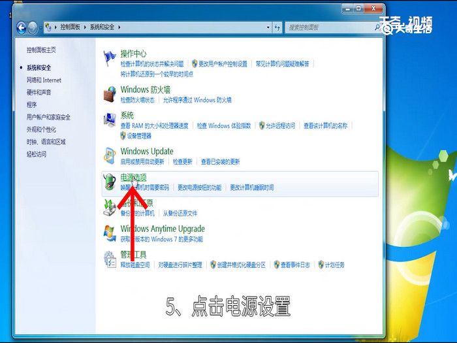Open 外观和个性化 in sidebar
The height and width of the screenshot is (343, 457).
click(x=41, y=129)
